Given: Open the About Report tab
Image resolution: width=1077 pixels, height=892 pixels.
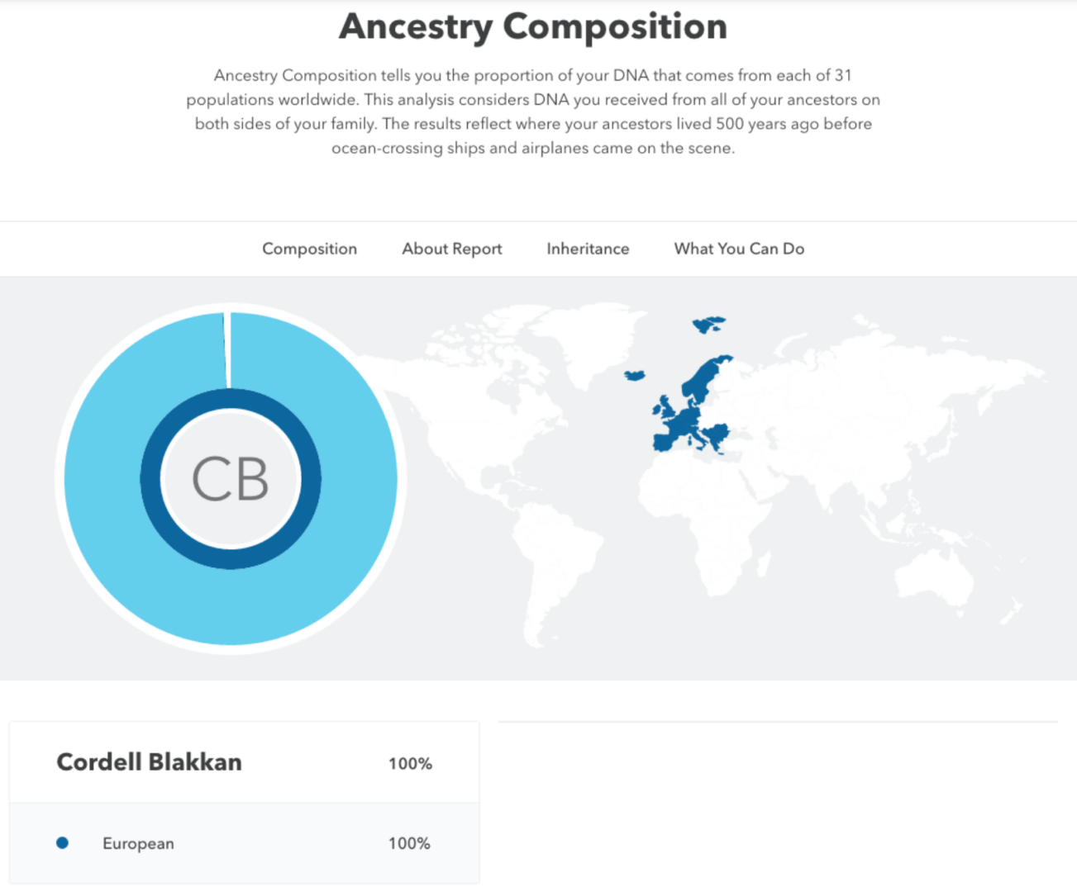Looking at the screenshot, I should click(451, 249).
